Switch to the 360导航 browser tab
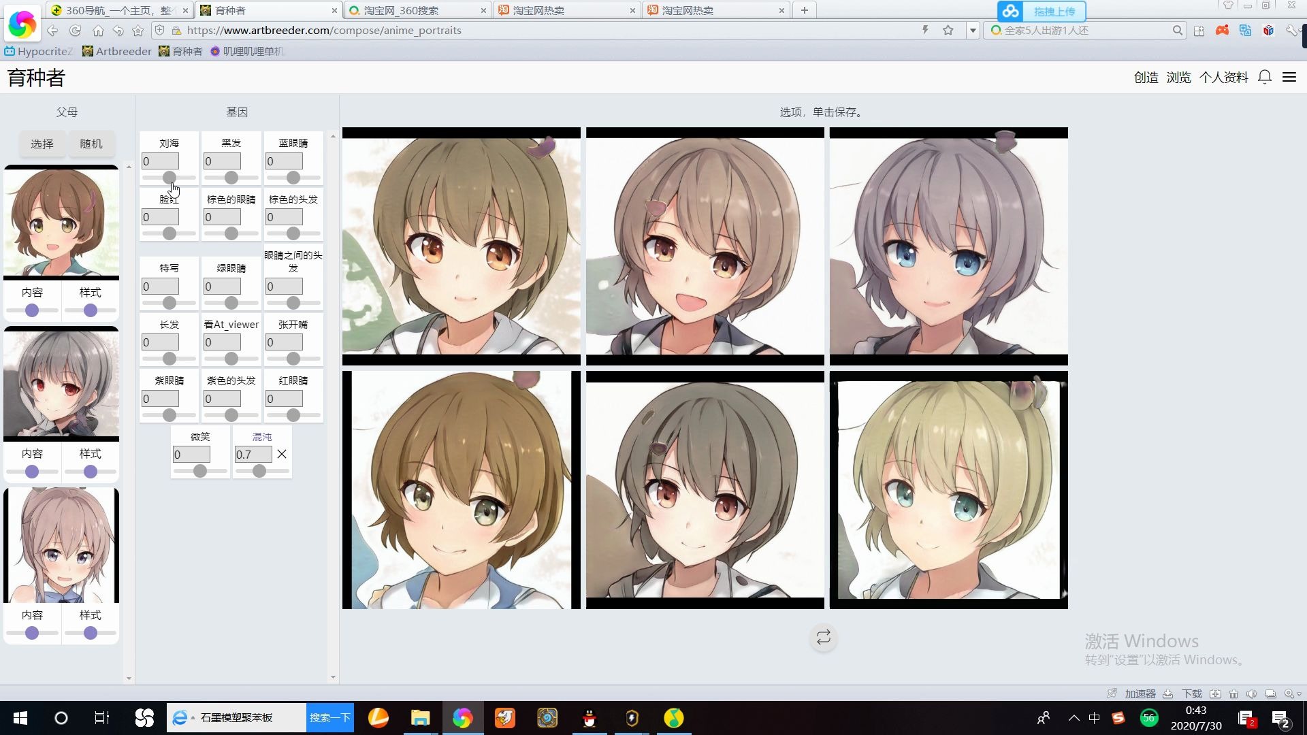The height and width of the screenshot is (735, 1307). pyautogui.click(x=120, y=10)
